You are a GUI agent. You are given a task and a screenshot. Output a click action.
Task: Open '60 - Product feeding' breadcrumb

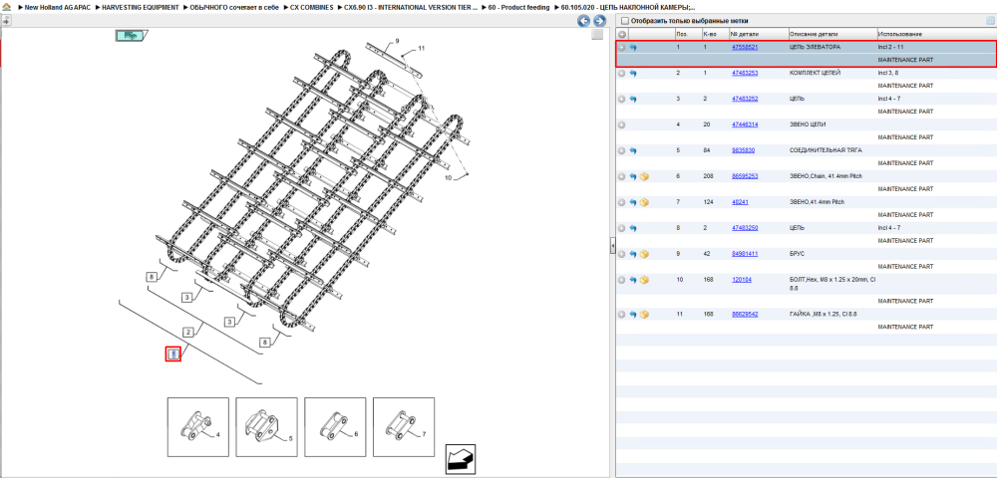pos(518,7)
